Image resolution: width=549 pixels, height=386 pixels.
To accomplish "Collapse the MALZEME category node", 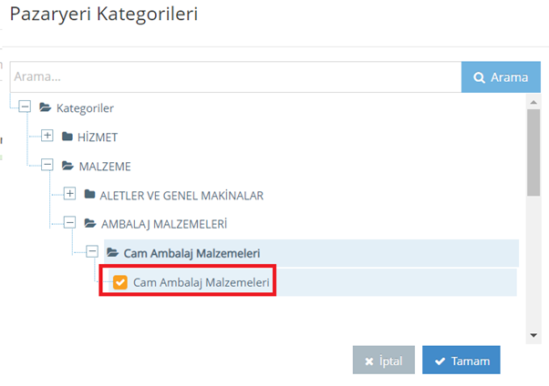I will click(47, 165).
